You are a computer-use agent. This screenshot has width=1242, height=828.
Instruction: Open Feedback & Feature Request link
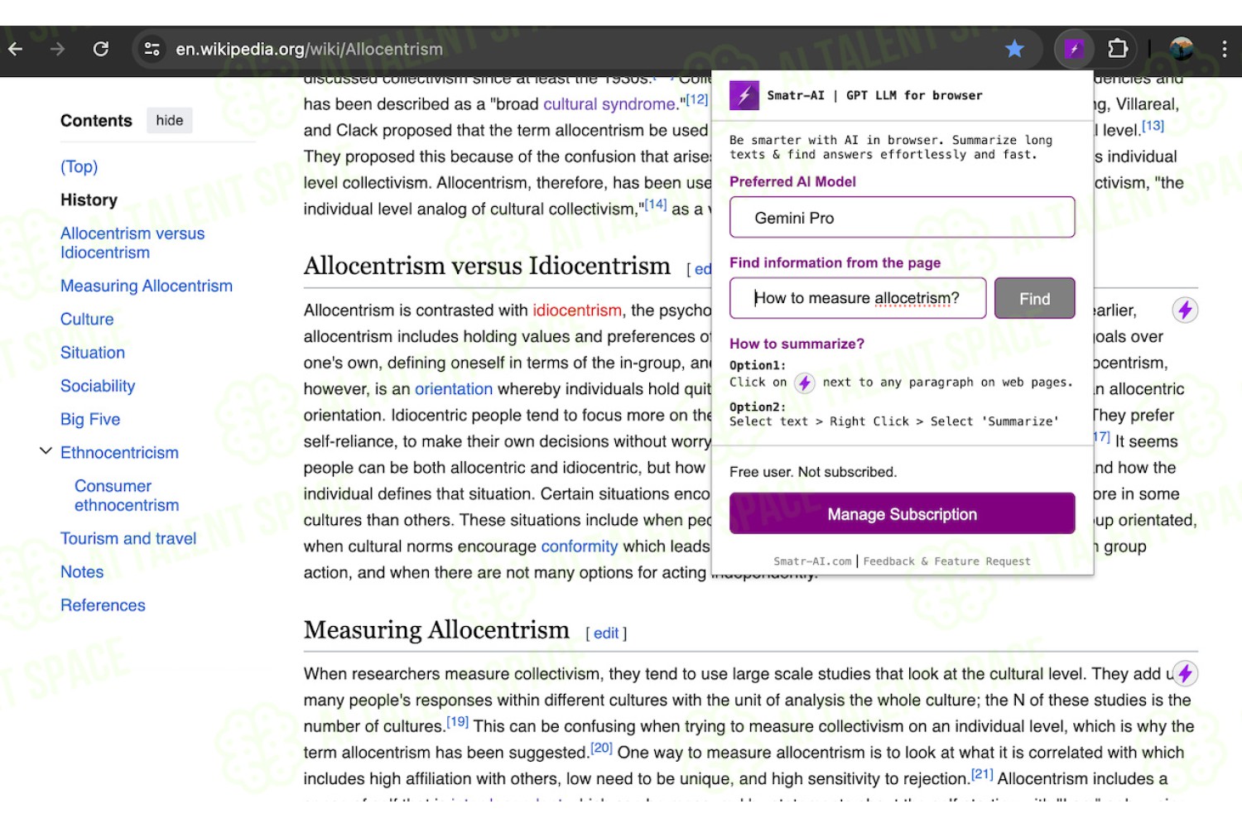tap(946, 561)
